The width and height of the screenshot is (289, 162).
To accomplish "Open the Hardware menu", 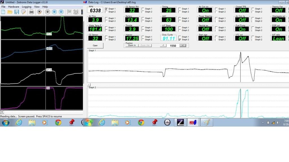I will point(14,6).
